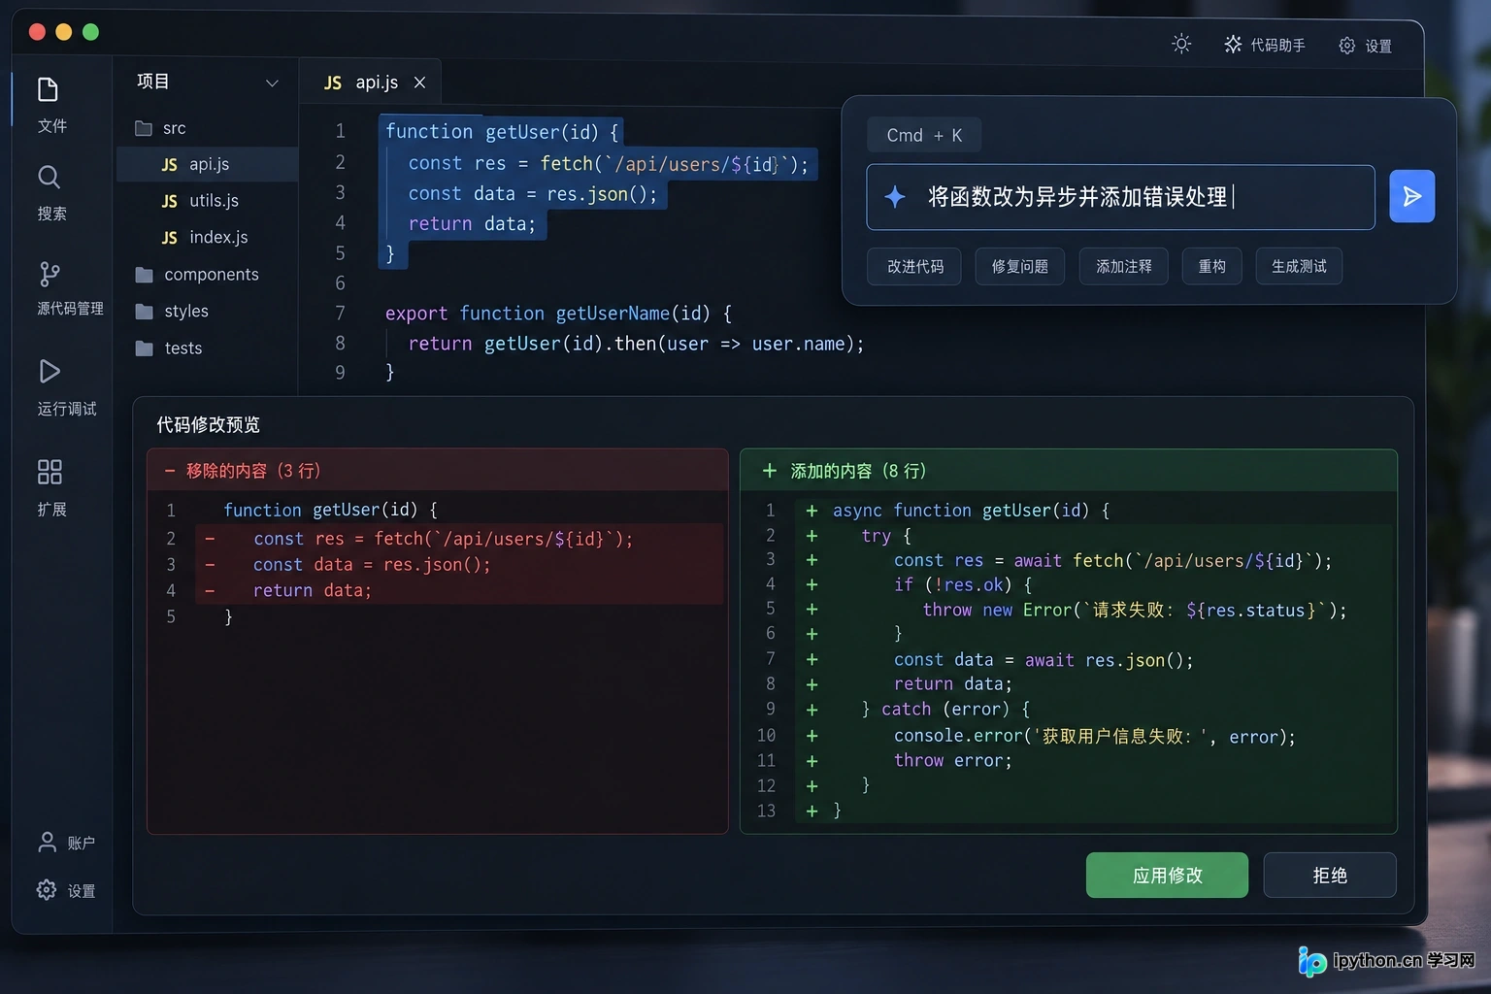Image resolution: width=1491 pixels, height=994 pixels.
Task: Click the 移除的内容 (3 行) header
Action: (x=437, y=471)
